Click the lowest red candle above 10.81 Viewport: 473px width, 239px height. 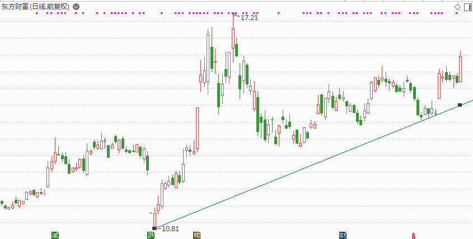point(154,221)
